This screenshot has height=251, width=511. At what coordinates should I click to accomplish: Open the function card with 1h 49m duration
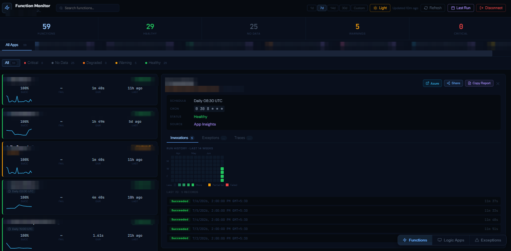pyautogui.click(x=80, y=123)
